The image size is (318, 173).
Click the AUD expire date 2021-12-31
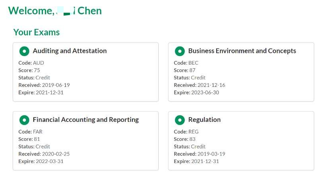(50, 92)
